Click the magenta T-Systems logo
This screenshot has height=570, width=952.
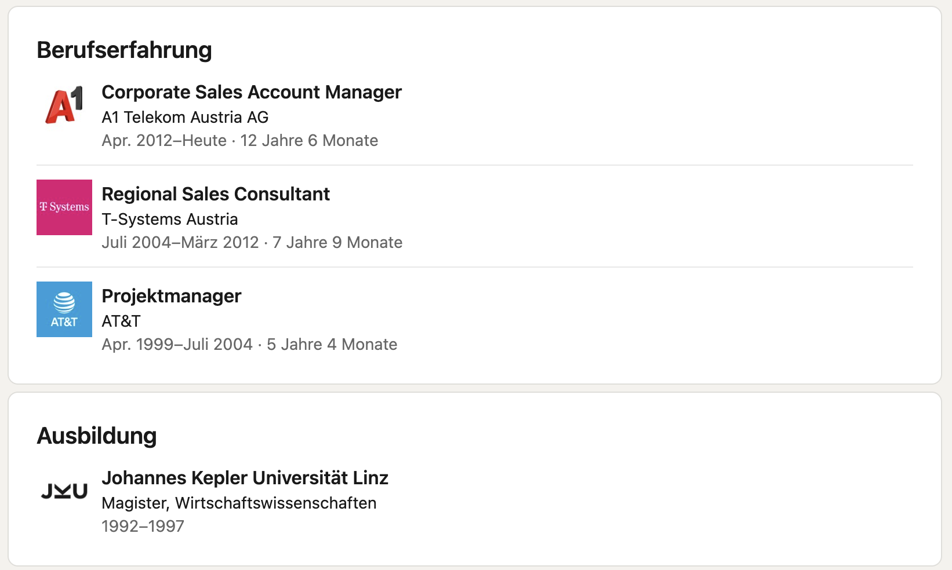(64, 207)
